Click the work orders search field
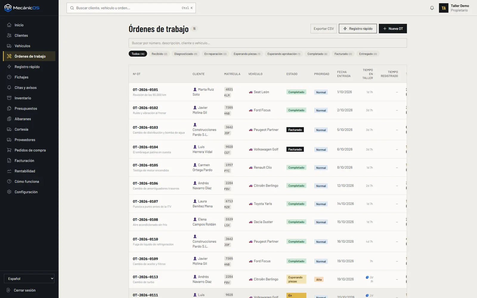The width and height of the screenshot is (477, 298). [x=268, y=43]
